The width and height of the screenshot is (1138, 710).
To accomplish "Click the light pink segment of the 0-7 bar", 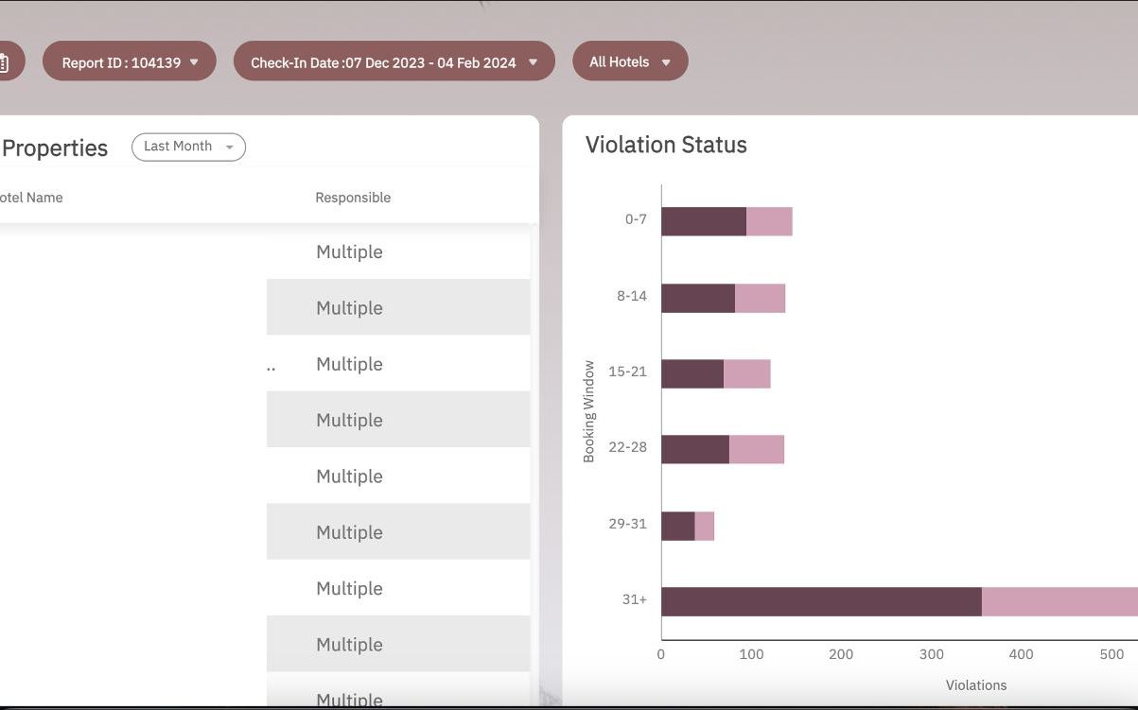I will 769,221.
